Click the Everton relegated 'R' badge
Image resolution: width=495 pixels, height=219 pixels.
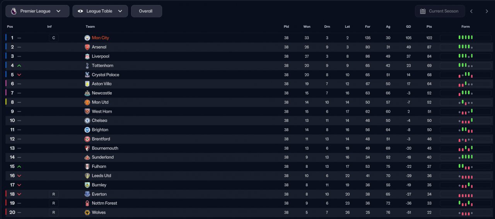coord(54,194)
